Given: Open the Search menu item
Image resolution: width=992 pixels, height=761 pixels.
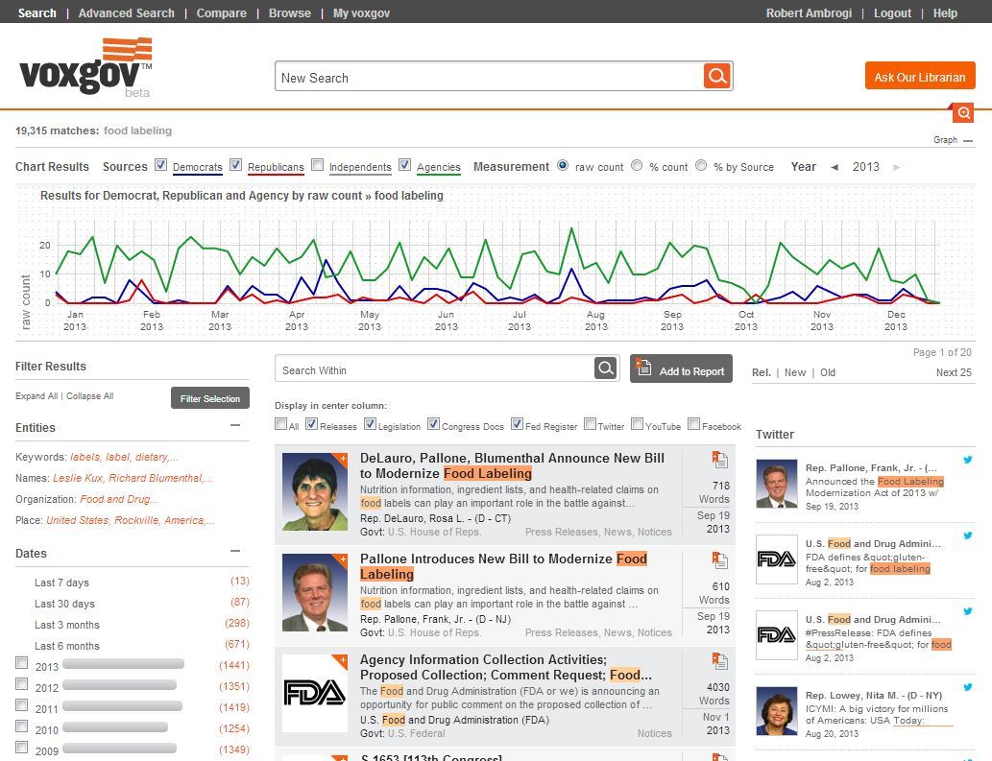Looking at the screenshot, I should coord(36,12).
